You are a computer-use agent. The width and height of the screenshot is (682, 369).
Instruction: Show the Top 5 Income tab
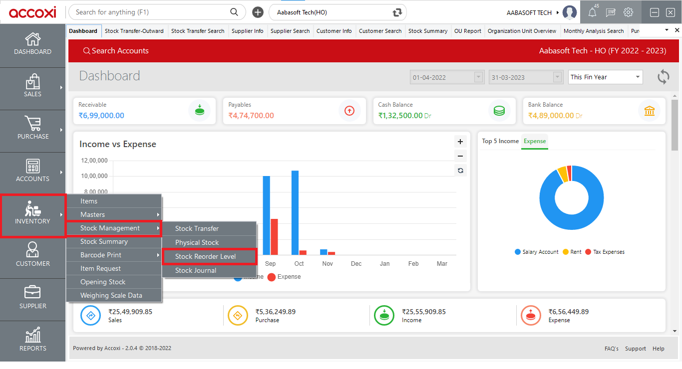tap(500, 141)
